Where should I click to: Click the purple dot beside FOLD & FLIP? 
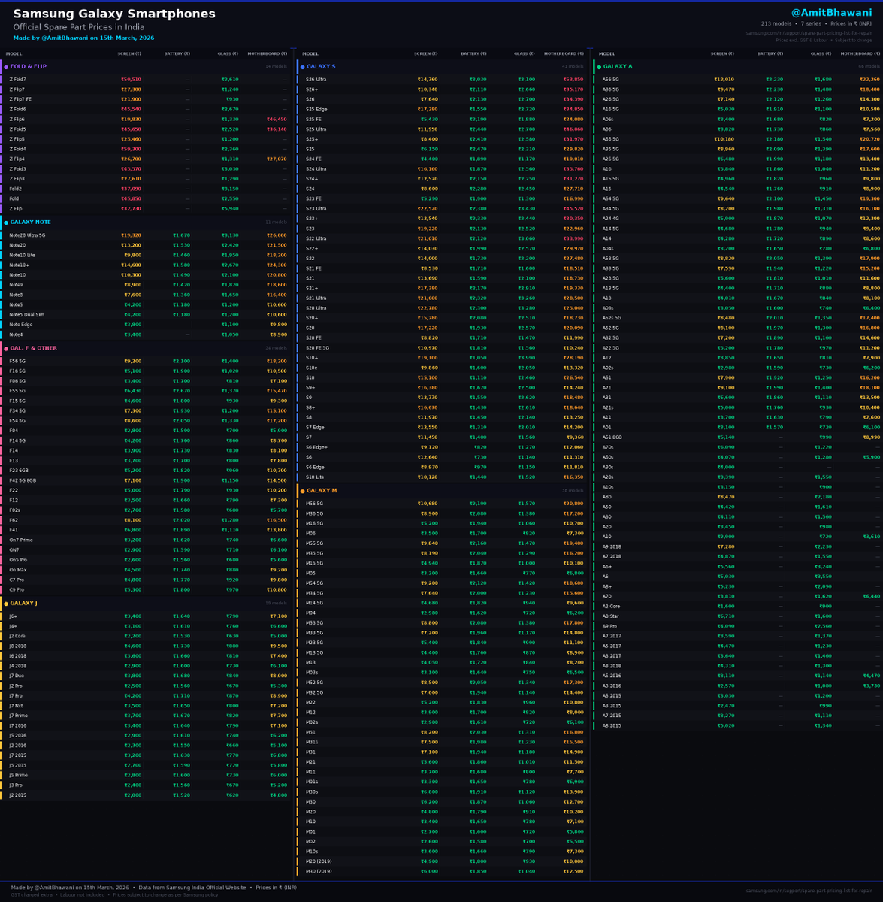click(x=6, y=67)
